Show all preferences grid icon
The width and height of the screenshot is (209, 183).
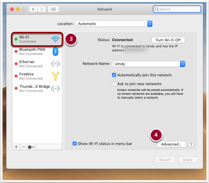[x=53, y=9]
